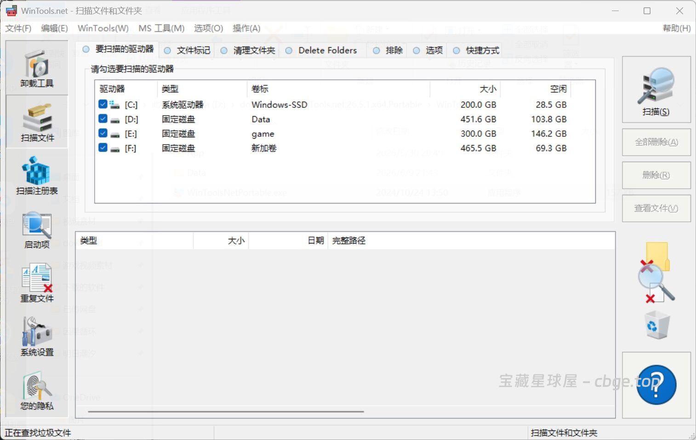Sort results by 日期 column header
The width and height of the screenshot is (696, 440).
[288, 241]
